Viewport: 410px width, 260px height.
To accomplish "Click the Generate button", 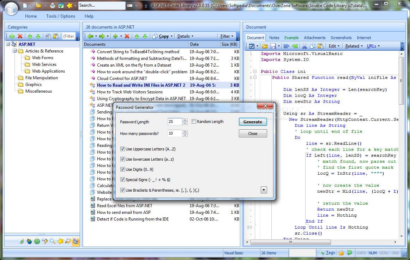I will point(253,122).
